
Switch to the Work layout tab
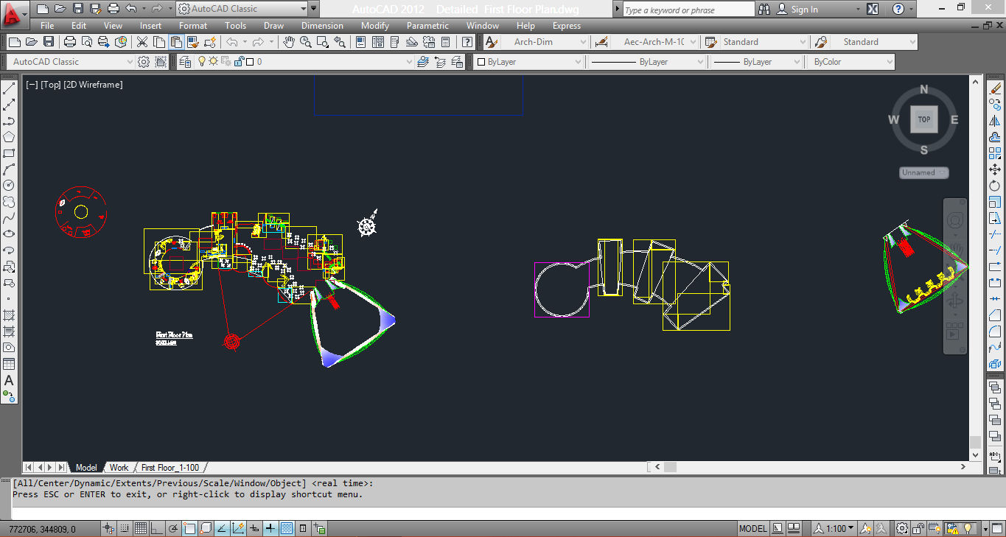(x=119, y=467)
